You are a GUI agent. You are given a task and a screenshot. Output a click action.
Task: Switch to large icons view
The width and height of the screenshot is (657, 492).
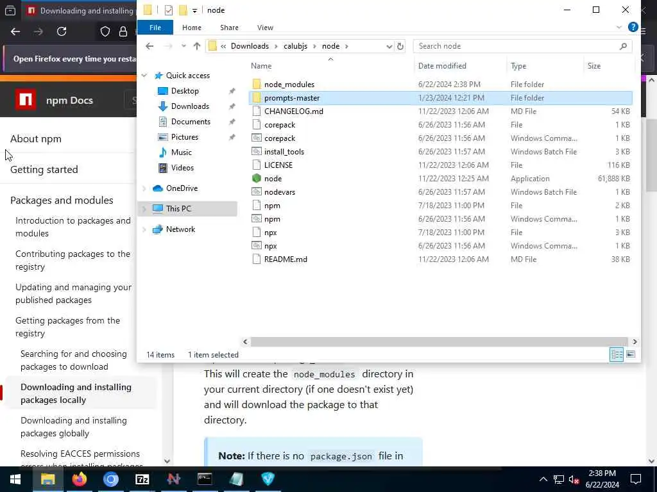(x=631, y=354)
